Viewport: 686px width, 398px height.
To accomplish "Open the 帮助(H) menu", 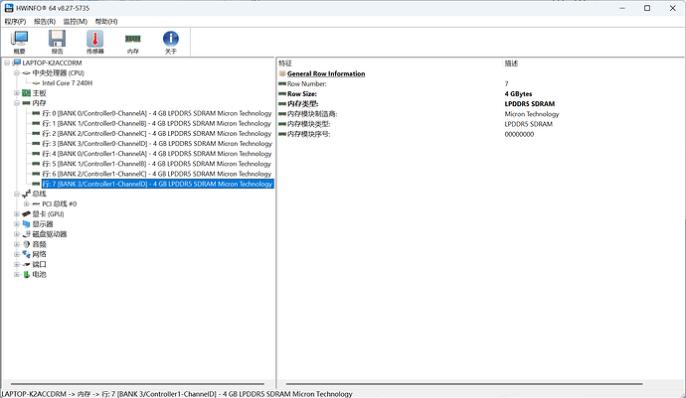I will click(104, 20).
